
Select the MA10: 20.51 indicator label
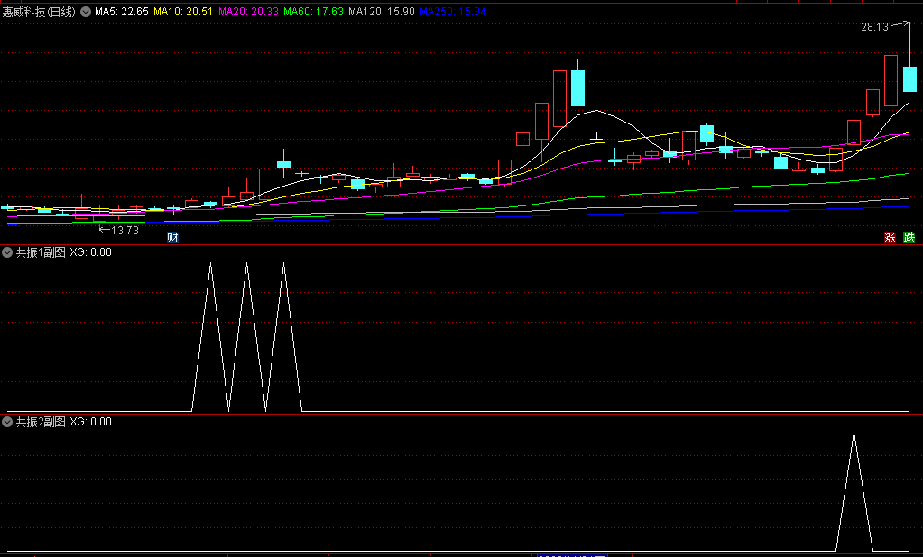pyautogui.click(x=183, y=12)
